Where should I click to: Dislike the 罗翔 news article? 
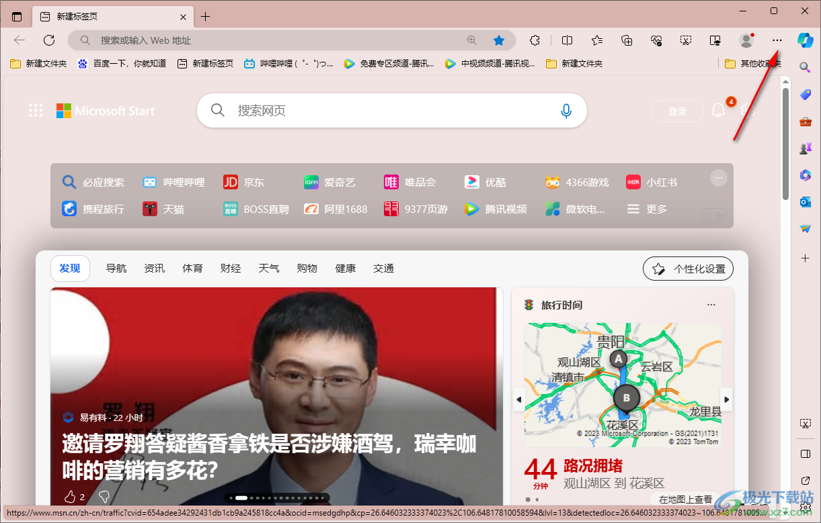104,497
